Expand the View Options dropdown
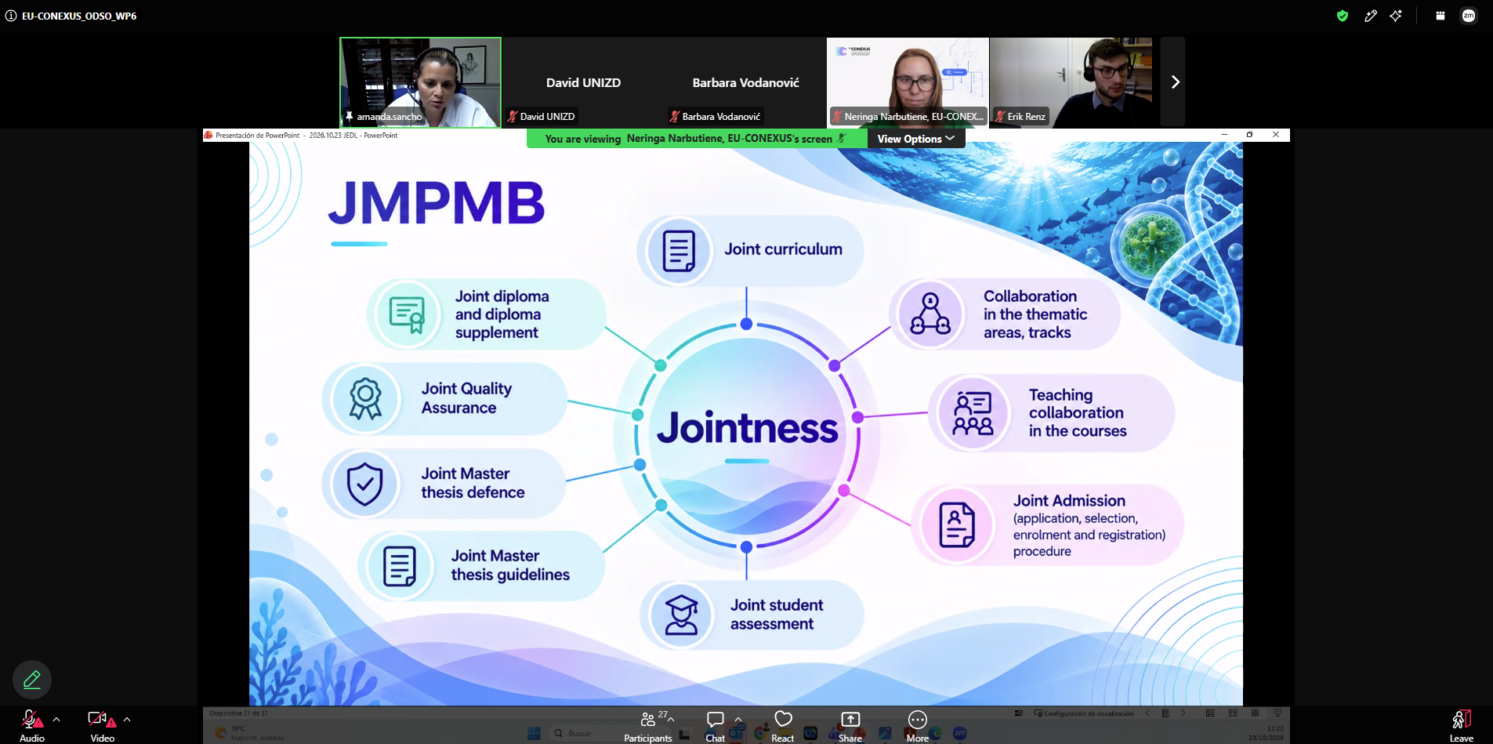The height and width of the screenshot is (744, 1493). (915, 139)
